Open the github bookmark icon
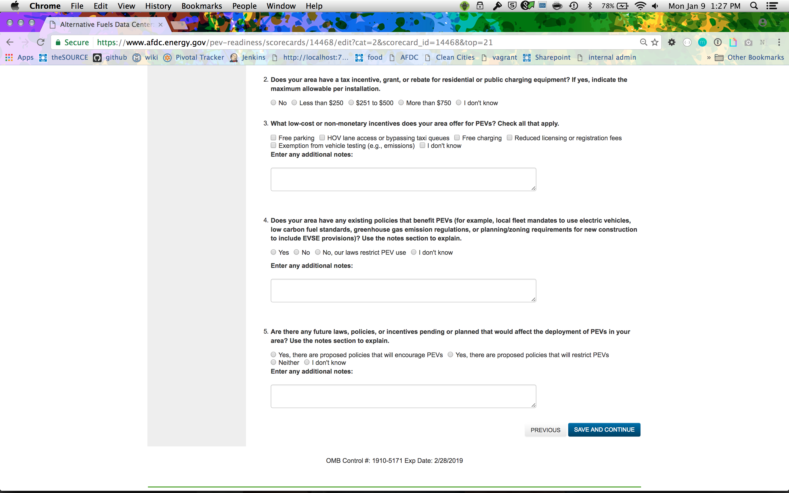789x493 pixels. tap(97, 58)
